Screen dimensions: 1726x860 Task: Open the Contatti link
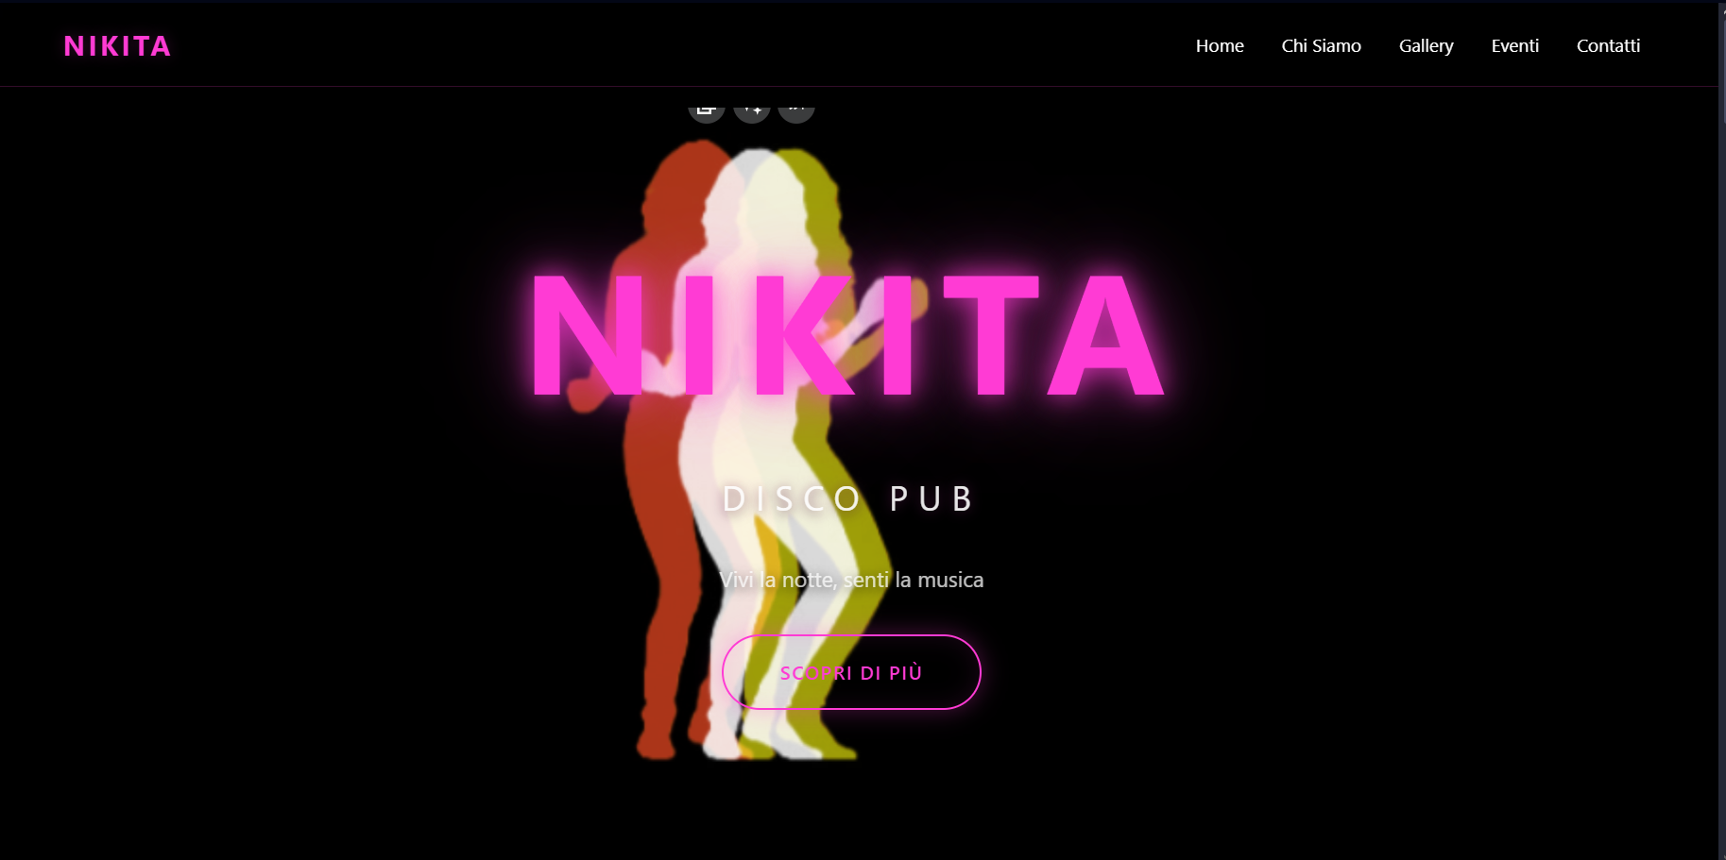1608,46
